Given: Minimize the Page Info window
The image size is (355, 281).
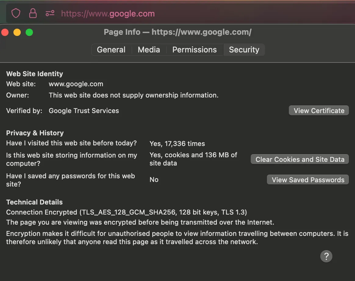Looking at the screenshot, I should tap(17, 32).
